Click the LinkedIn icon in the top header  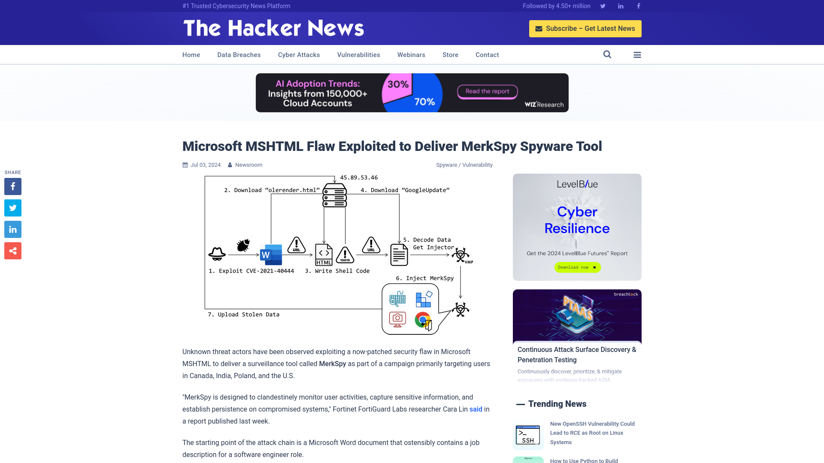pos(620,6)
